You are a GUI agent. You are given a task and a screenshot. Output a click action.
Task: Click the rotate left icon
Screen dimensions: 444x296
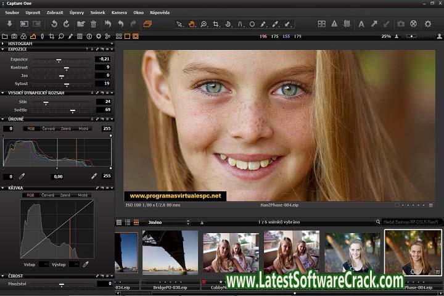[x=54, y=24]
